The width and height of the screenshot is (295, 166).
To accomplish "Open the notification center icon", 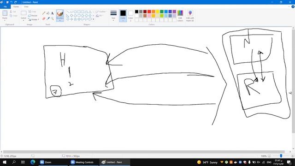I will 289,162.
